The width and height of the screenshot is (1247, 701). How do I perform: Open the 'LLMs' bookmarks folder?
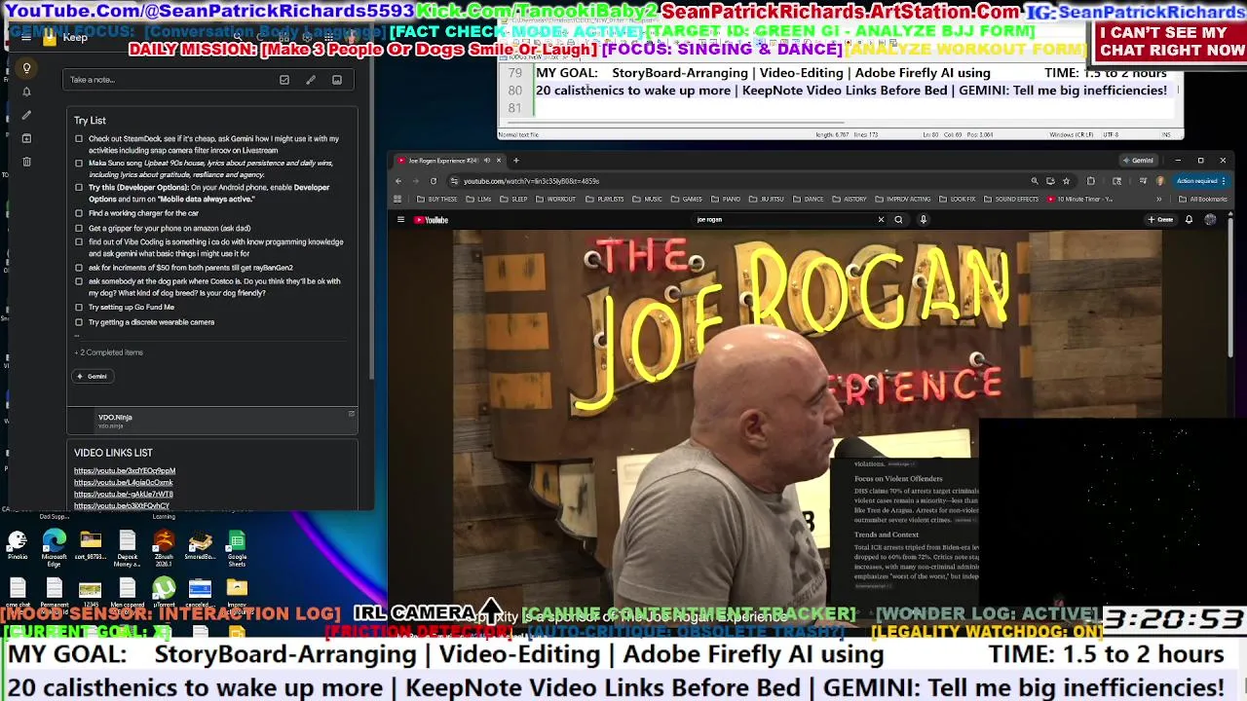pyautogui.click(x=480, y=200)
